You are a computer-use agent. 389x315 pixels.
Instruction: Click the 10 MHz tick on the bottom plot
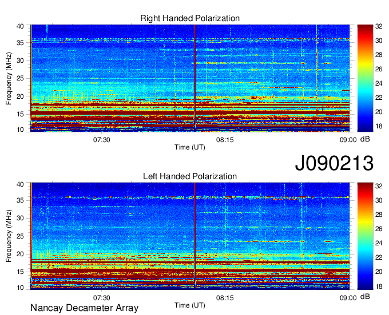point(20,288)
